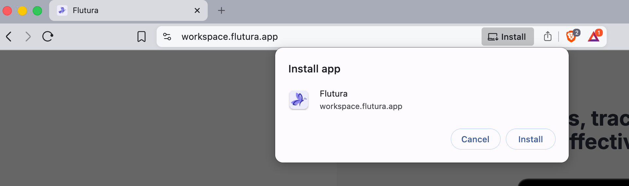
Task: Open Brave Shields lion icon
Action: point(571,37)
